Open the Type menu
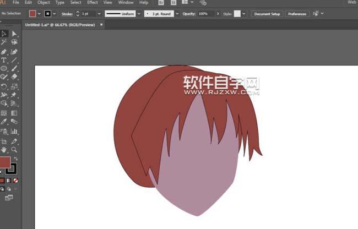The width and height of the screenshot is (358, 229). pyautogui.click(x=60, y=3)
